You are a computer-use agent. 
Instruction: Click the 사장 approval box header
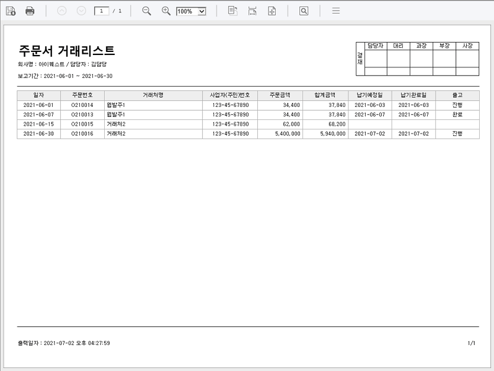467,46
